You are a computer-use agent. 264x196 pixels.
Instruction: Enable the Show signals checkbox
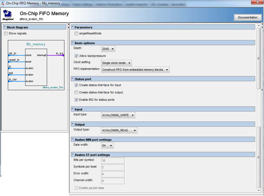click(x=6, y=33)
